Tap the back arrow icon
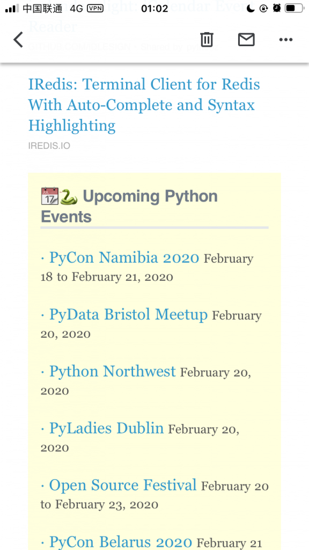 coord(18,39)
